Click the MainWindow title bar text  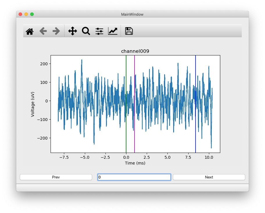tap(132, 14)
